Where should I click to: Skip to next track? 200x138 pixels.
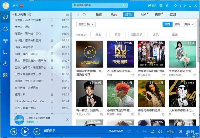[x=37, y=132]
